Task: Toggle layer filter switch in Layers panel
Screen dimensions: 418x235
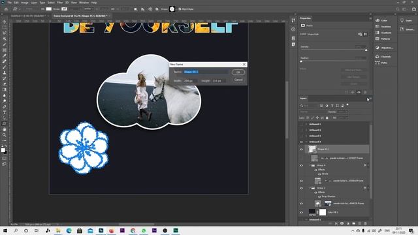Action: point(347,105)
